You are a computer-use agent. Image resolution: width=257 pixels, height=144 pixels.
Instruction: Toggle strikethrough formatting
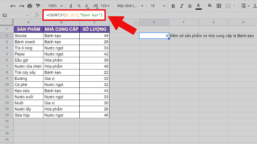click(x=190, y=6)
